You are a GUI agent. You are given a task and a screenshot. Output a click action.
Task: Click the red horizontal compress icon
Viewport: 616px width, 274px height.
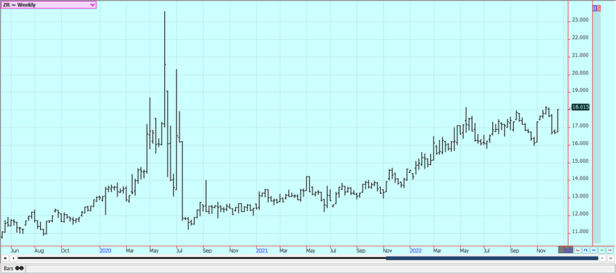point(610,250)
